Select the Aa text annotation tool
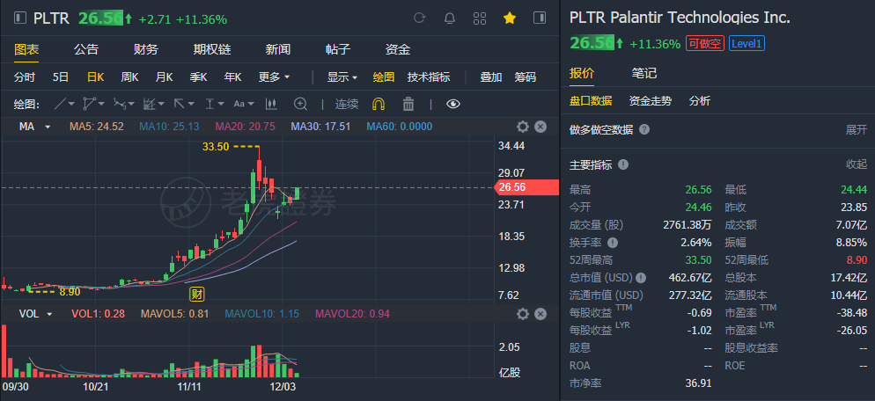 pyautogui.click(x=239, y=104)
